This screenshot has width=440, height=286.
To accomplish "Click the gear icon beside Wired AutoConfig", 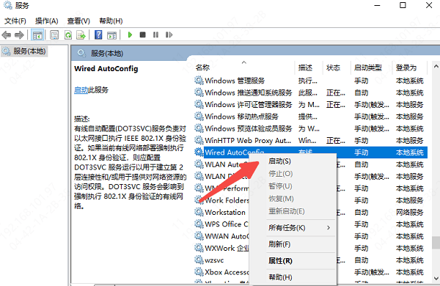I will [199, 152].
